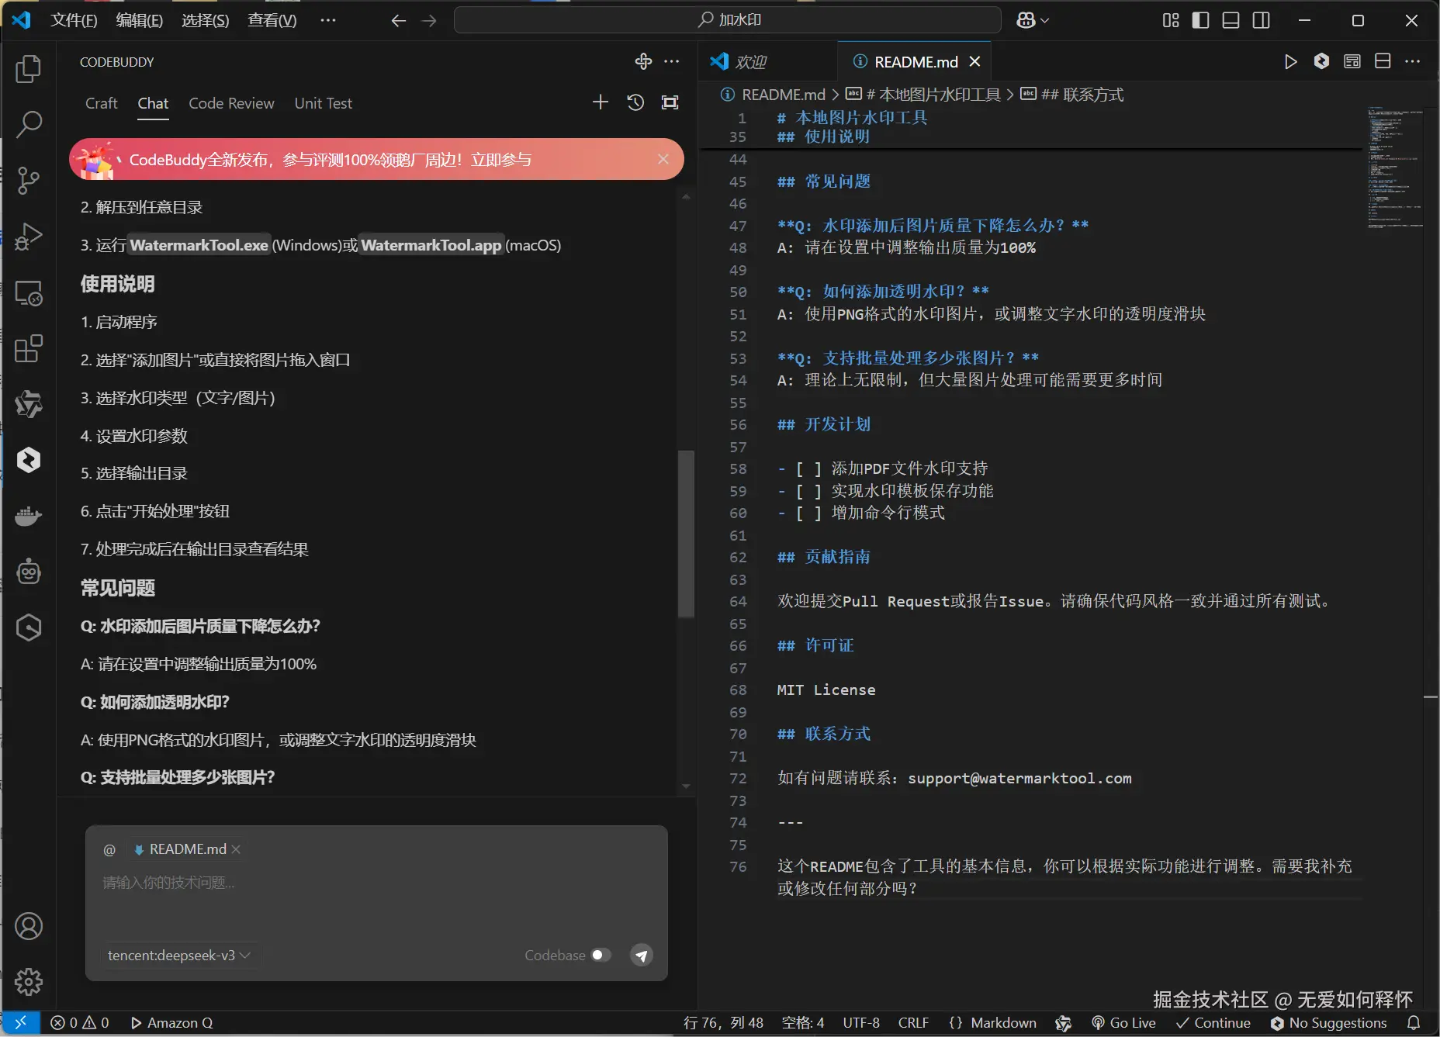Open the robot-face assistant view

pos(29,572)
